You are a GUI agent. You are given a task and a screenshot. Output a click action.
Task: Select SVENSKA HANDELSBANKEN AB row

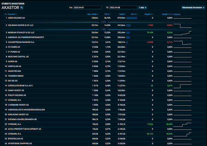(103, 119)
